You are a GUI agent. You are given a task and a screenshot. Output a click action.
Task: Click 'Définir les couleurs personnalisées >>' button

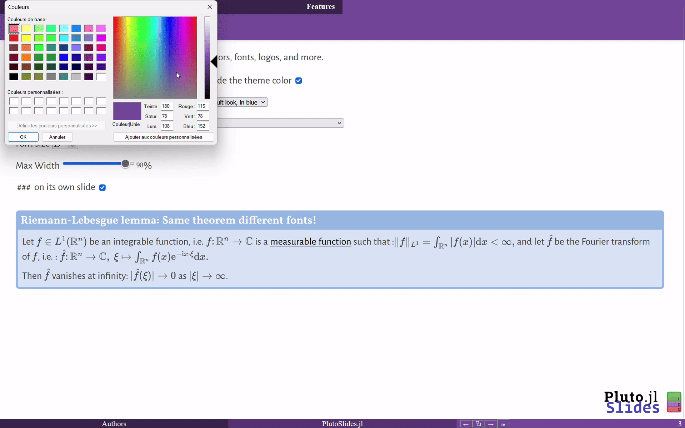click(56, 126)
